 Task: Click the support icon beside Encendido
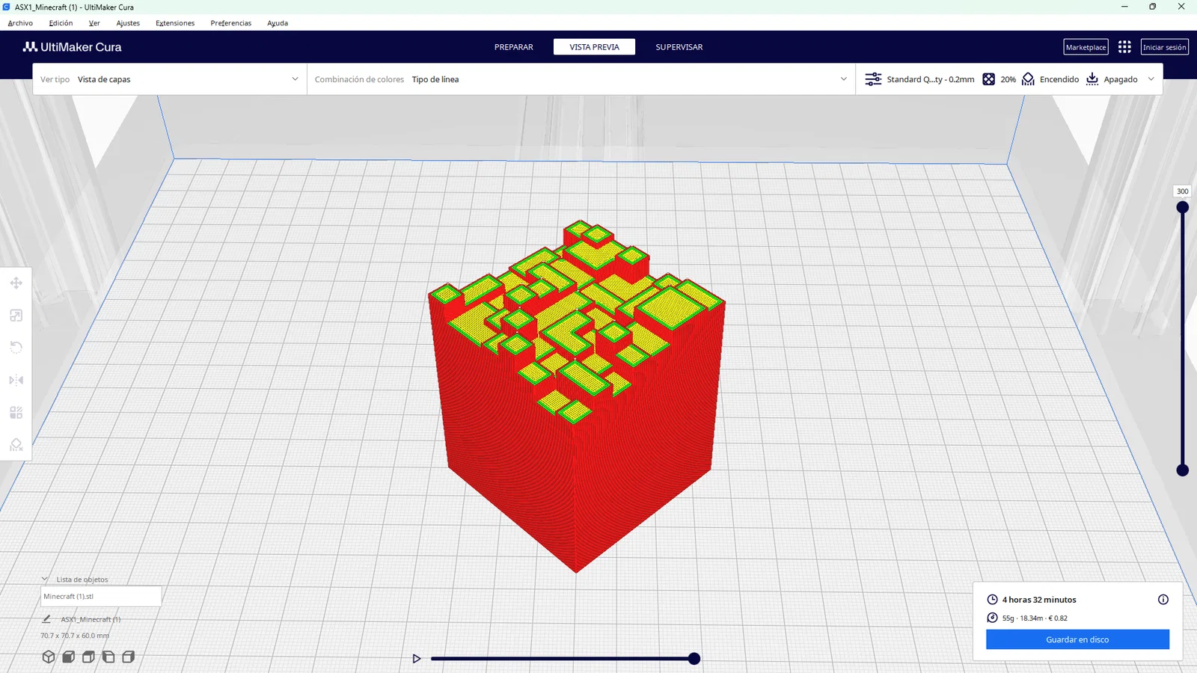(x=1028, y=79)
